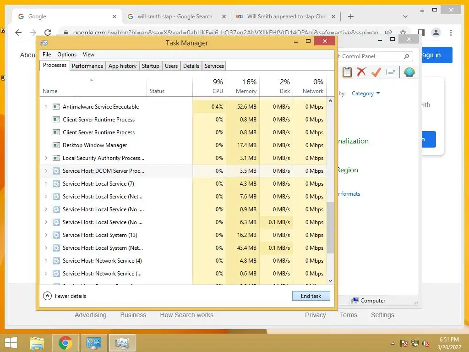Switch to the Users tab

(171, 66)
